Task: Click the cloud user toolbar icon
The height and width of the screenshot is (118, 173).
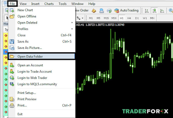Action: pos(101,11)
